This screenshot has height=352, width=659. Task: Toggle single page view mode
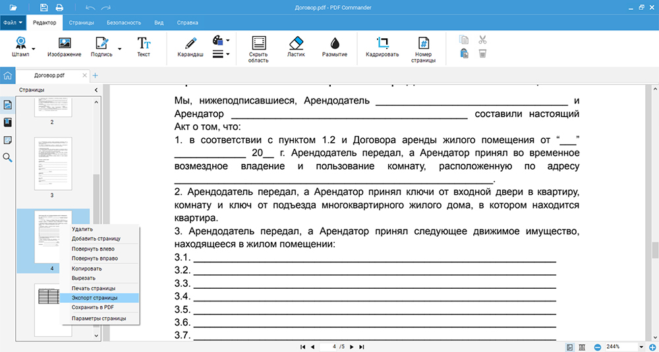click(x=570, y=347)
